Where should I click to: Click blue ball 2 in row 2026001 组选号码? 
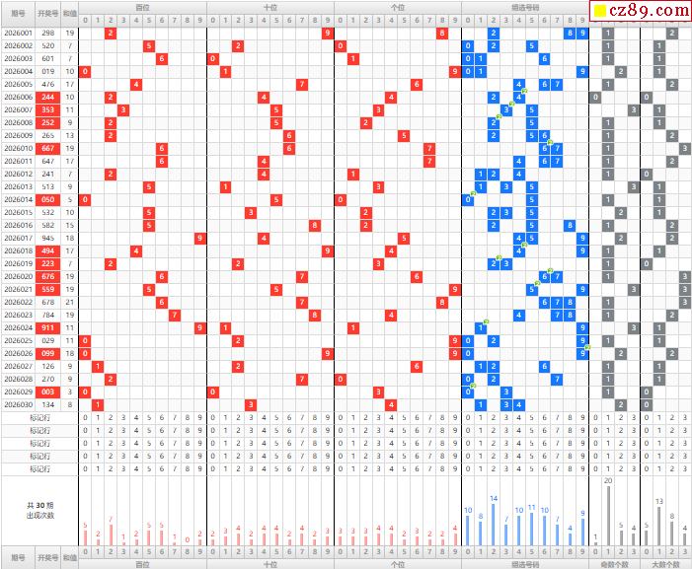[494, 33]
